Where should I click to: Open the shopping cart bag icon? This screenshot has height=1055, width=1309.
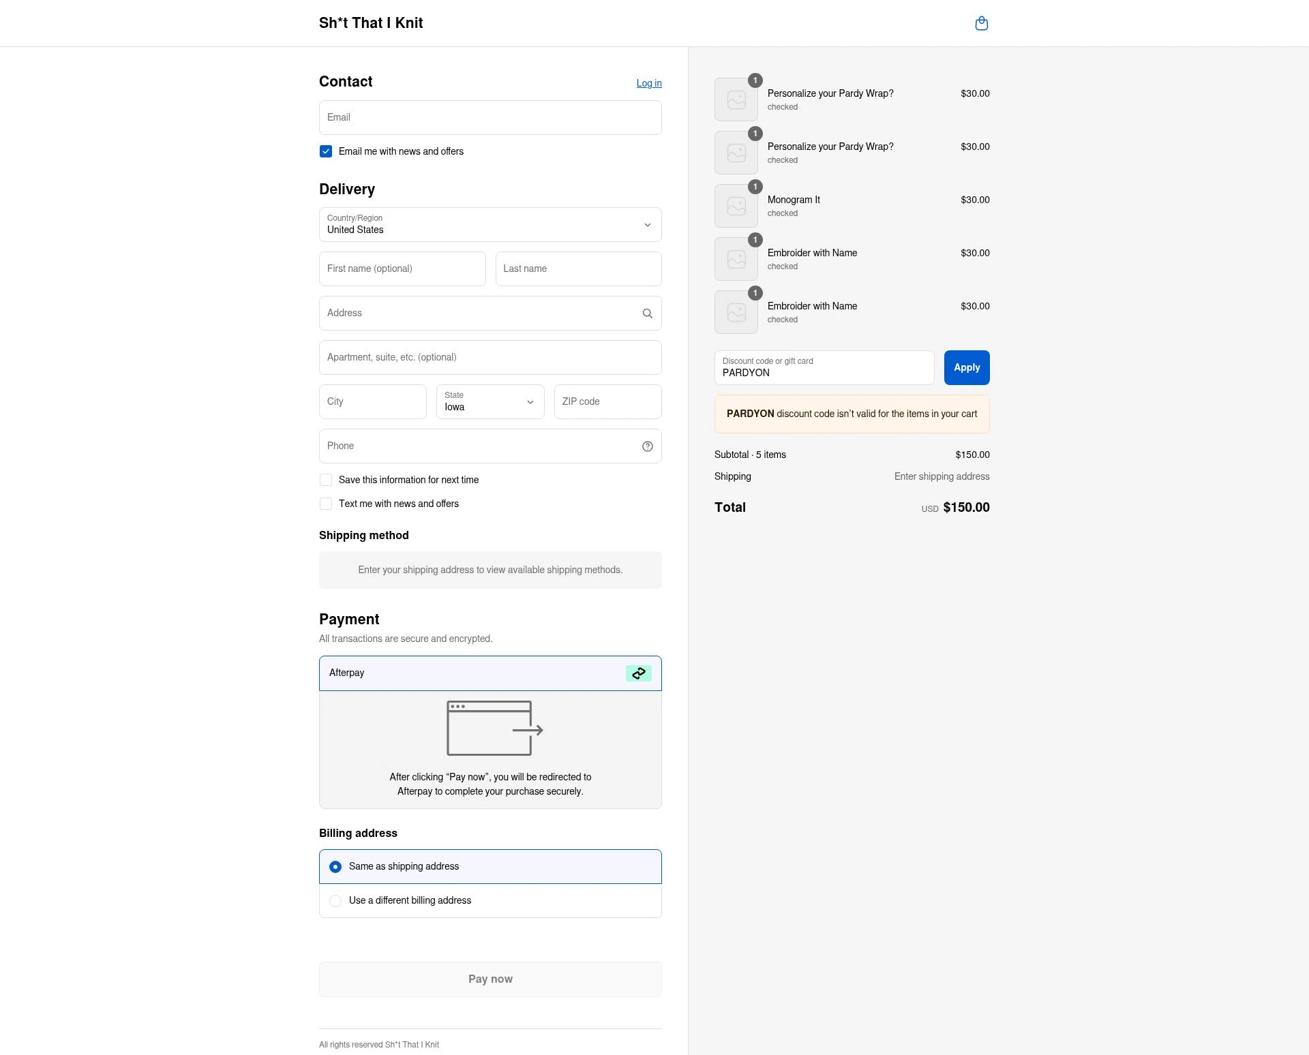(x=982, y=22)
